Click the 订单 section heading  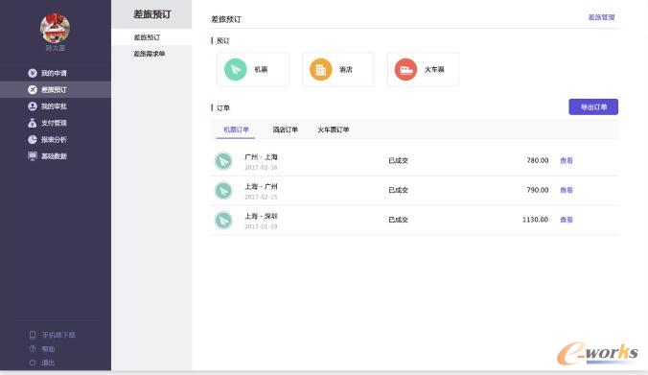222,108
